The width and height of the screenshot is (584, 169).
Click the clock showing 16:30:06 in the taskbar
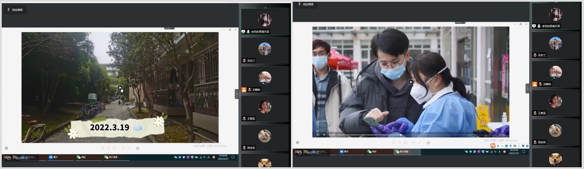pos(223,157)
